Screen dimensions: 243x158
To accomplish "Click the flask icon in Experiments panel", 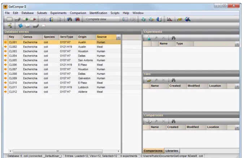I will click(149, 38).
